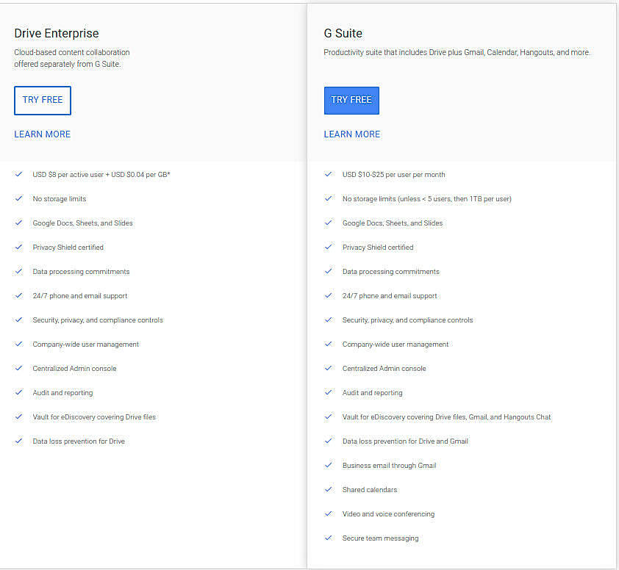Click the G Suite heading
The height and width of the screenshot is (570, 619).
pos(343,33)
